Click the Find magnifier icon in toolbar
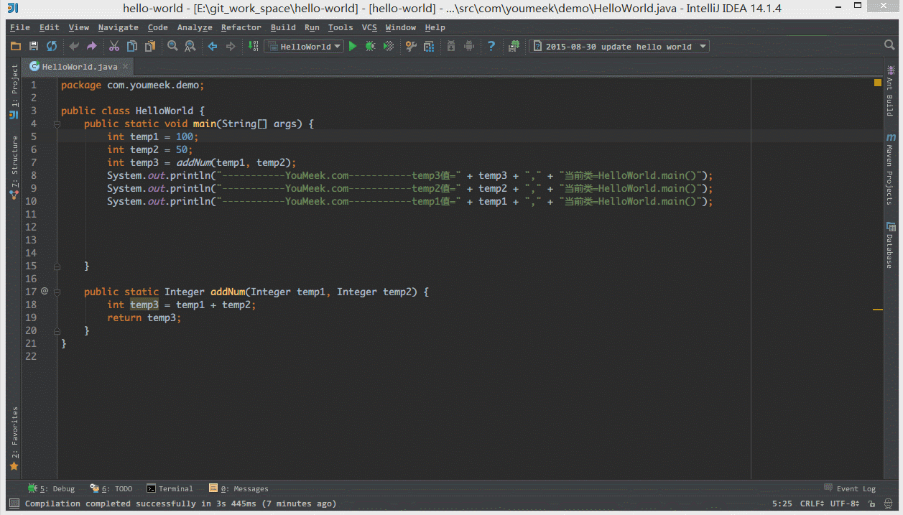This screenshot has height=515, width=903. pos(172,47)
